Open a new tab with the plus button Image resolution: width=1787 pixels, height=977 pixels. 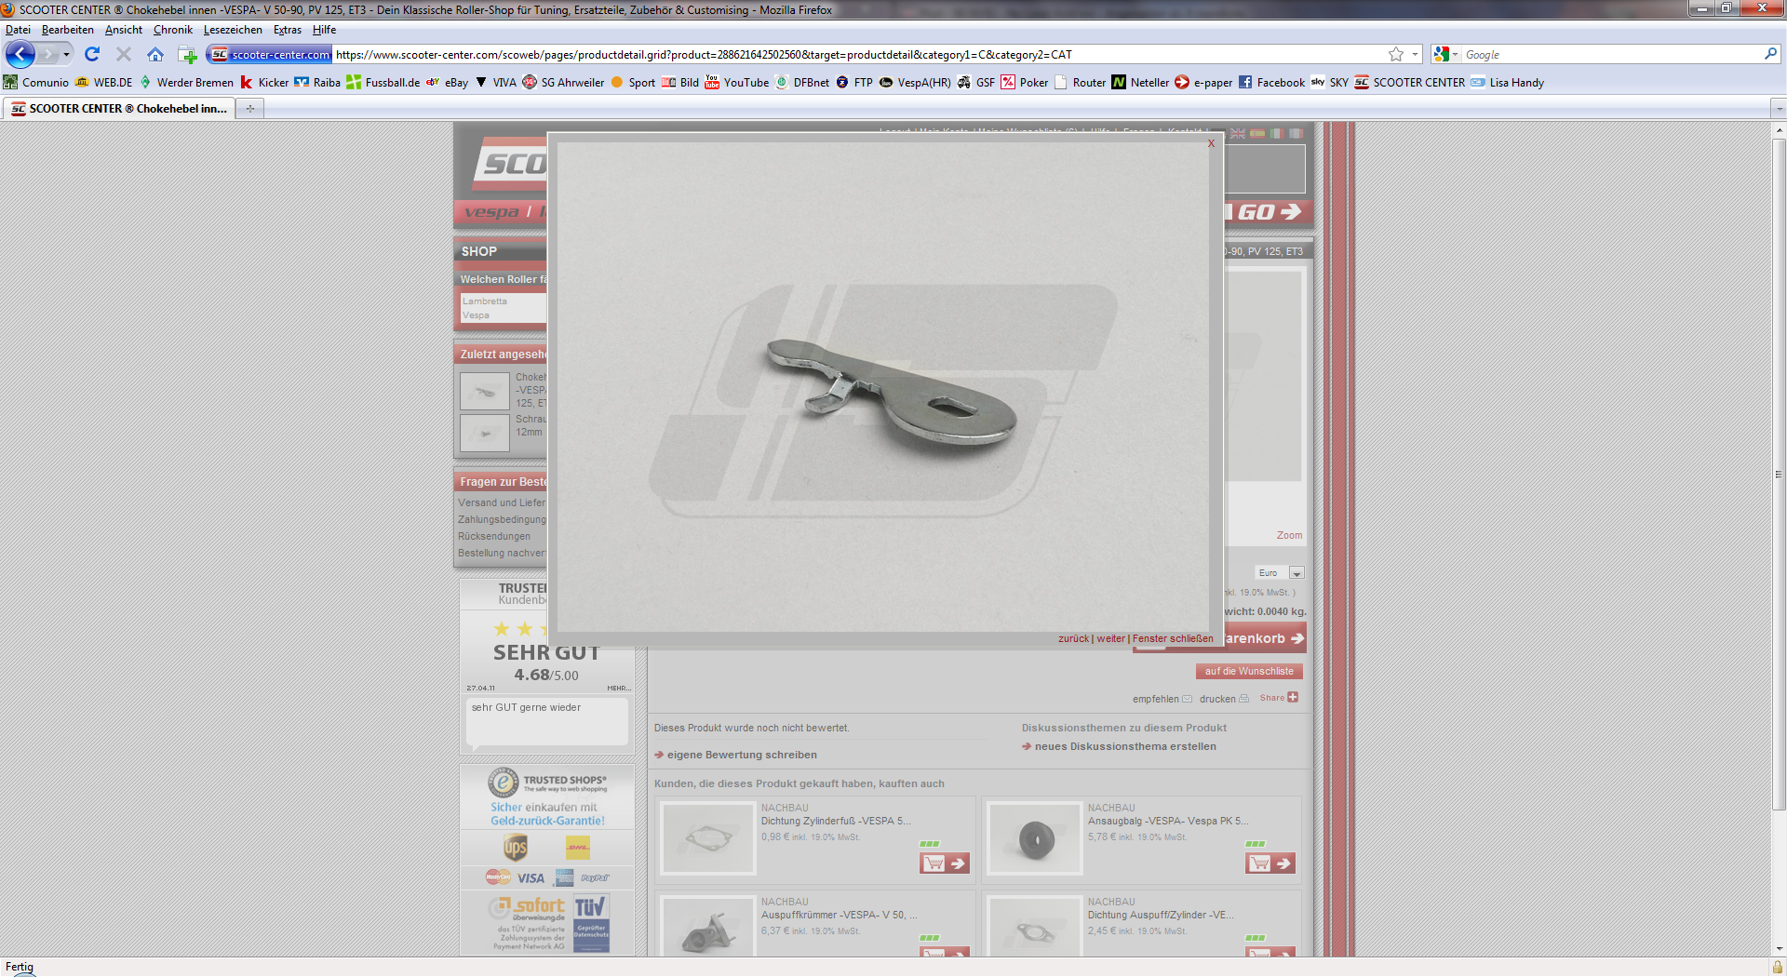pos(249,109)
